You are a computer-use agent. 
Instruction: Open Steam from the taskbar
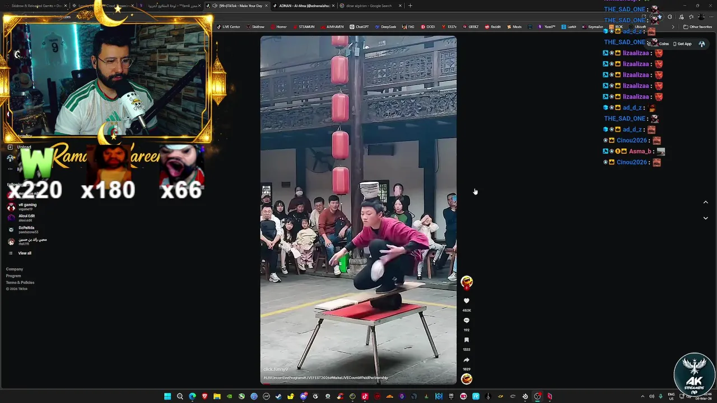click(278, 396)
